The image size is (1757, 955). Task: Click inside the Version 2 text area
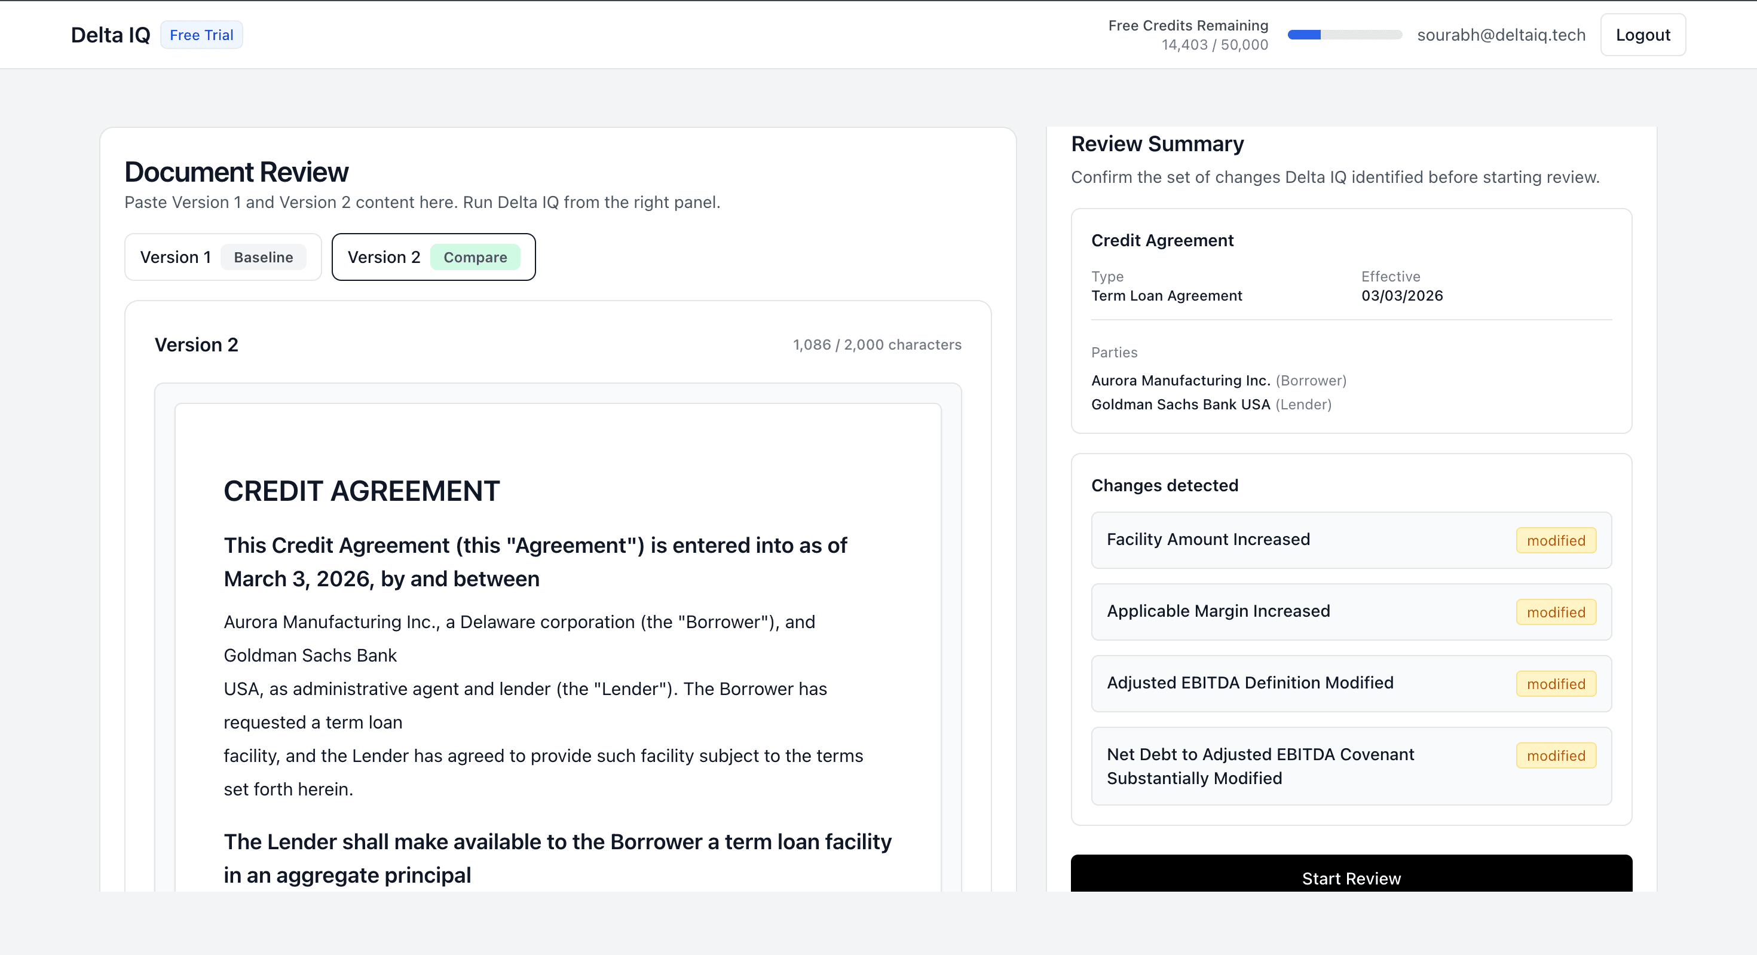click(x=558, y=648)
